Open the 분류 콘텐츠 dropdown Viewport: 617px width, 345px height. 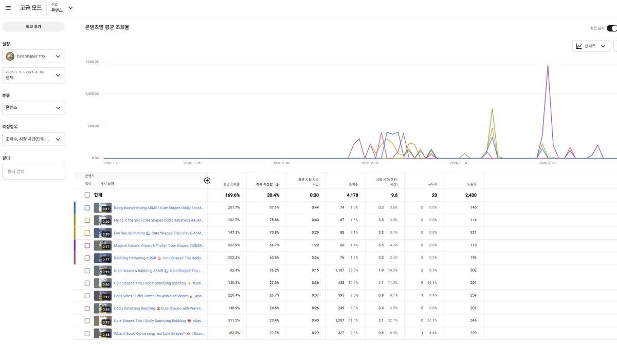pyautogui.click(x=33, y=107)
